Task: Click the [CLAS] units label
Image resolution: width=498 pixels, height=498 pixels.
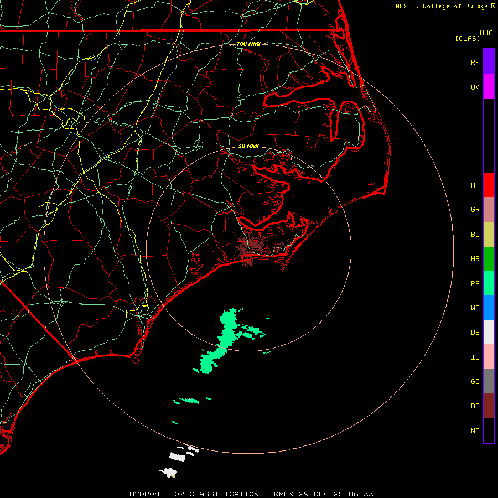Action: tap(468, 38)
